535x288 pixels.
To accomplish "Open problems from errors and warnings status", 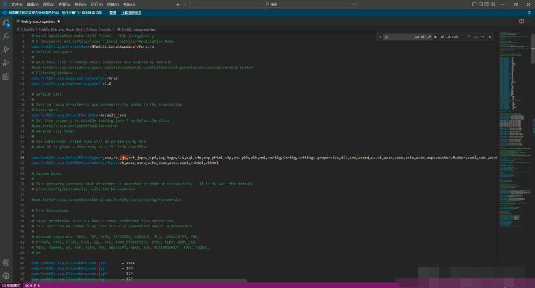I will pyautogui.click(x=32, y=286).
